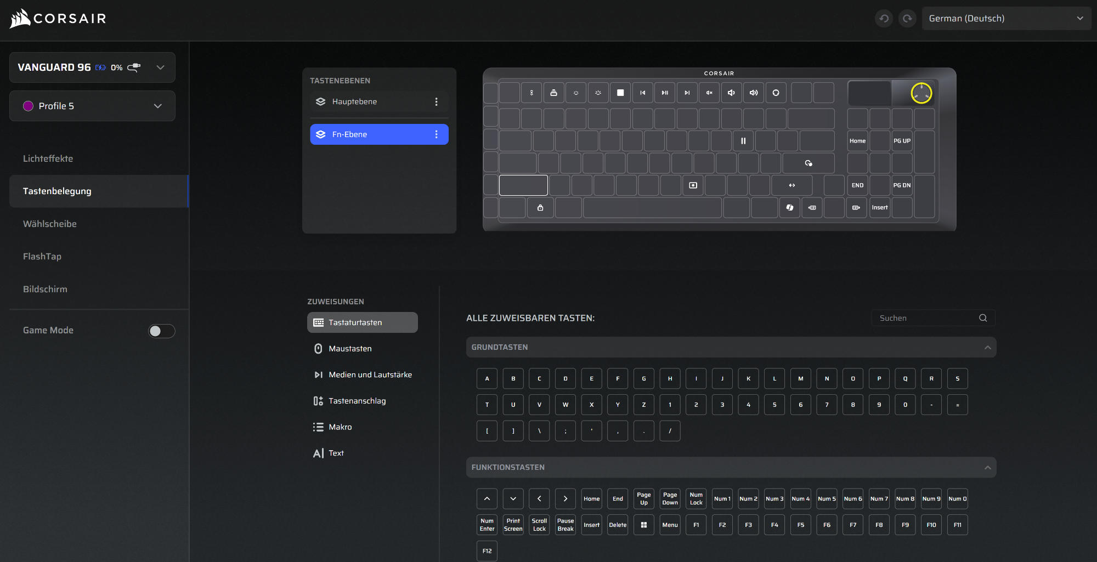Viewport: 1097px width, 562px height.
Task: Click the mute key on keyboard preview
Action: 709,93
